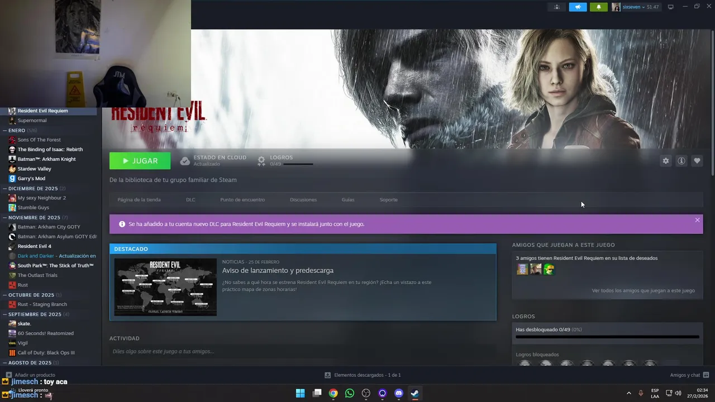The width and height of the screenshot is (715, 402).
Task: Select Supernormal in library list
Action: (49, 120)
